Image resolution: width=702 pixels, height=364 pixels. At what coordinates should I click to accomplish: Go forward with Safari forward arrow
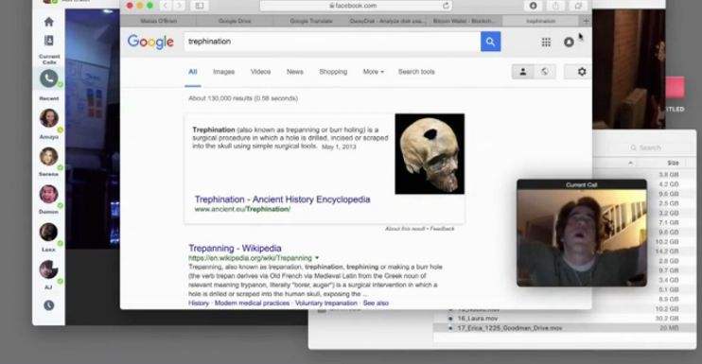(179, 6)
